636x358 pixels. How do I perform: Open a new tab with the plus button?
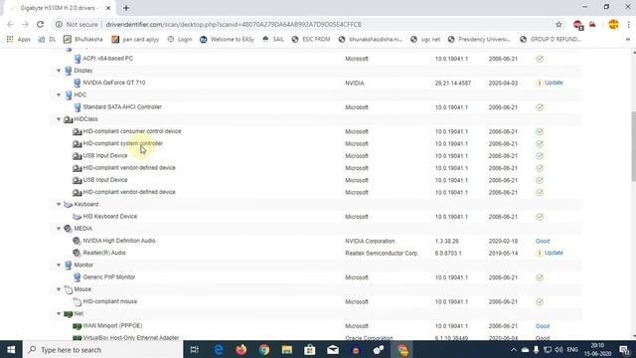[126, 8]
